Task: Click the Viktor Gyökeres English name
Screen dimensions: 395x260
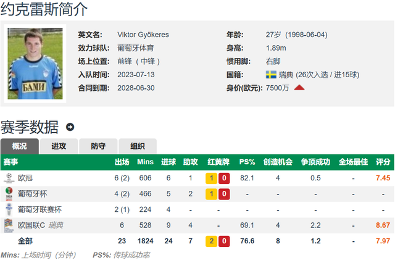Action: [x=143, y=35]
